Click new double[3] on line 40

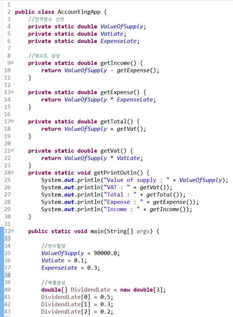click(141, 290)
